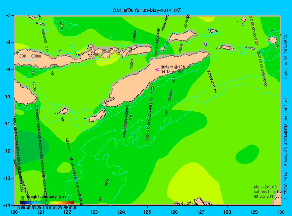Click the "eta +-2d, d0" text
The height and width of the screenshot is (216, 292).
pyautogui.click(x=265, y=187)
